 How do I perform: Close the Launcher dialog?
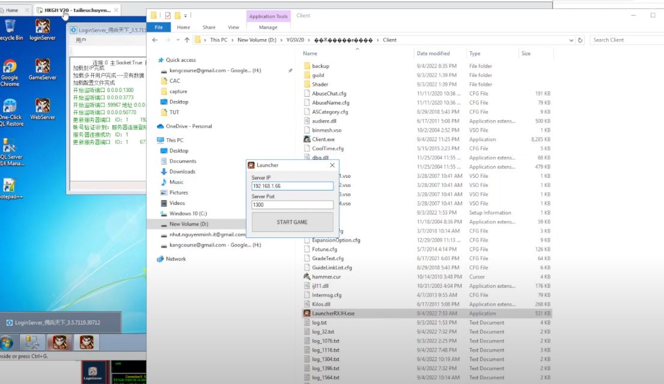[332, 165]
